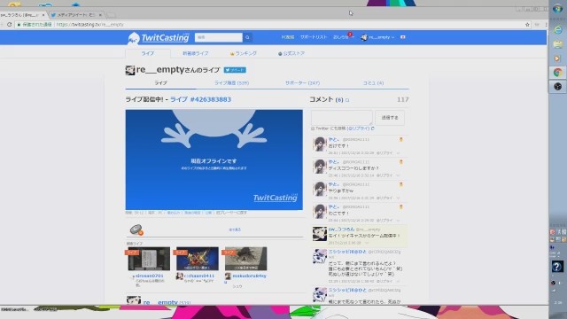Click the Japan flag language icon
The image size is (567, 319).
pos(403,37)
